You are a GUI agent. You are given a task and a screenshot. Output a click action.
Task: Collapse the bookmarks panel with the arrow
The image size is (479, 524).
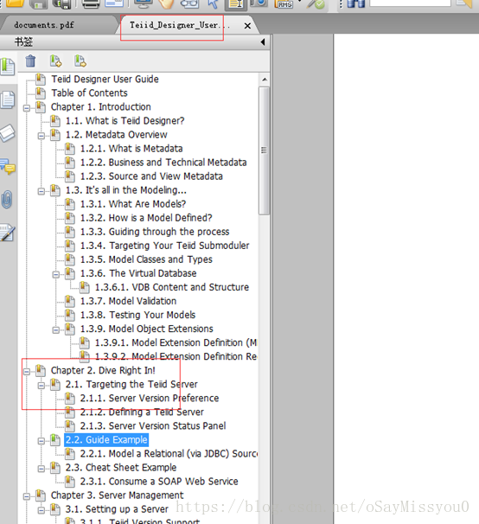tap(263, 42)
